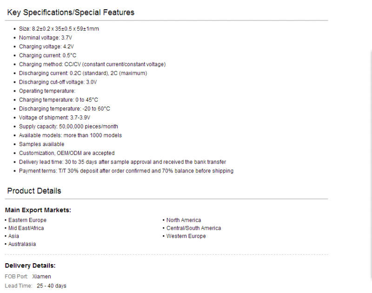Image resolution: width=372 pixels, height=293 pixels.
Task: Click the Central/South America market entry
Action: click(x=193, y=228)
